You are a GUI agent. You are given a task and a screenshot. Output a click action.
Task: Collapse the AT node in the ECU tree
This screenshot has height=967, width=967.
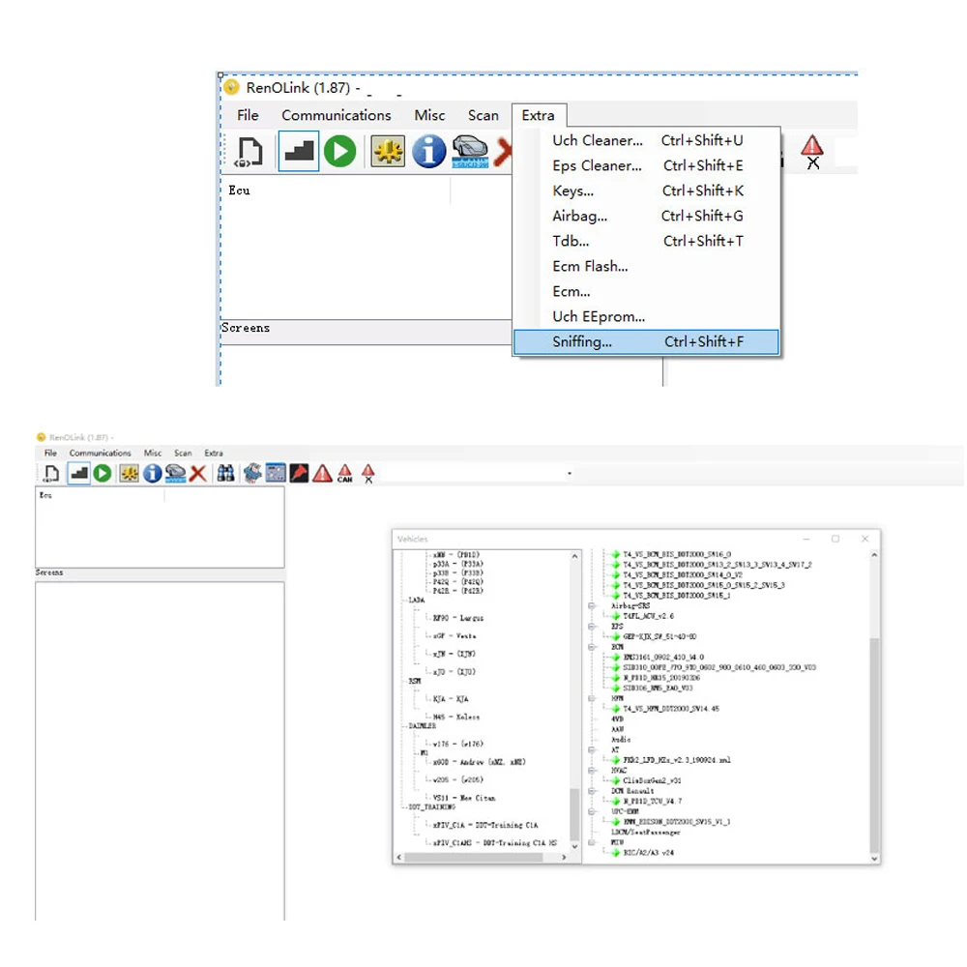592,750
